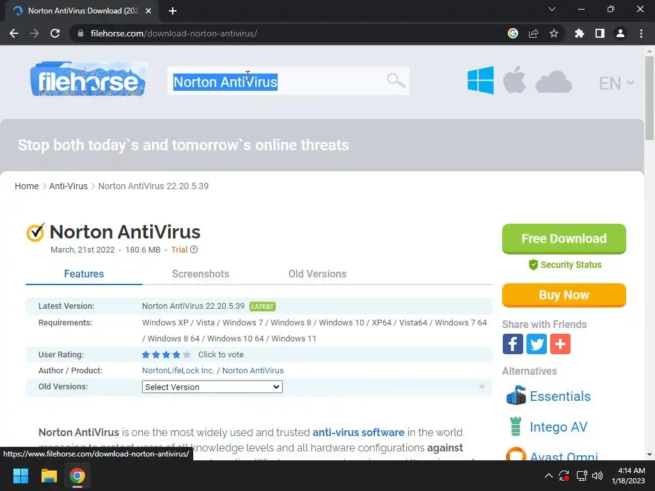Close the Norton AntiVirus Download tab
655x491 pixels.
click(148, 11)
